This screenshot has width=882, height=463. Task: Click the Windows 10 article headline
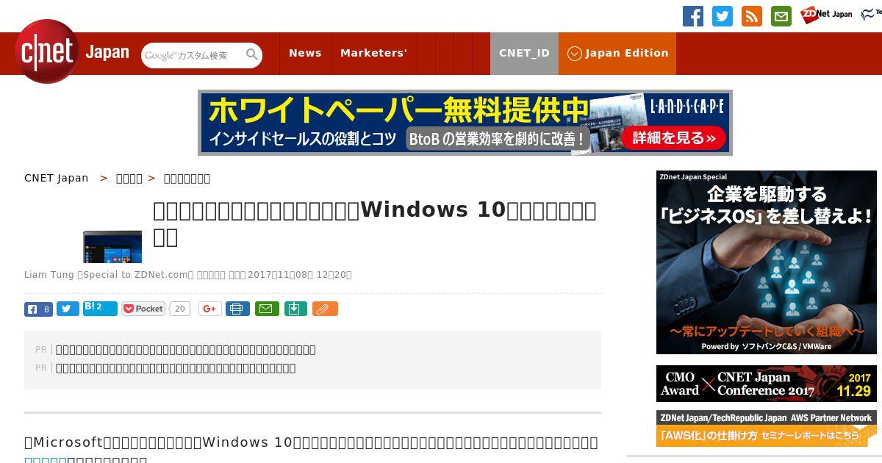click(x=375, y=223)
